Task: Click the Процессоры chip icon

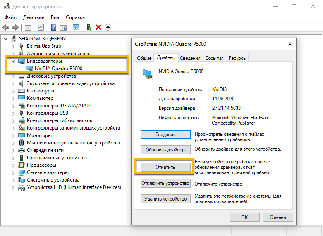Action: (x=22, y=165)
